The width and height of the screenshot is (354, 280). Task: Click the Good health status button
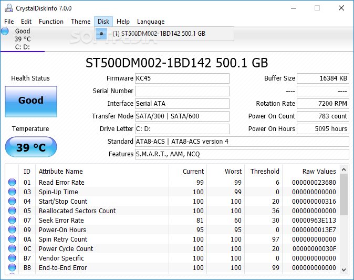pyautogui.click(x=31, y=102)
